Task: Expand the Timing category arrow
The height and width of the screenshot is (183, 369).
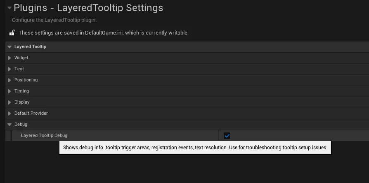Action: 9,91
